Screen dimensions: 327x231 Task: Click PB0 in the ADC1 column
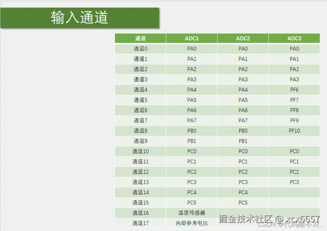[x=192, y=131]
